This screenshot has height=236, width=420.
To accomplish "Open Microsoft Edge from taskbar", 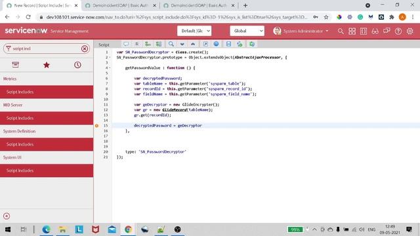I will click(46, 229).
